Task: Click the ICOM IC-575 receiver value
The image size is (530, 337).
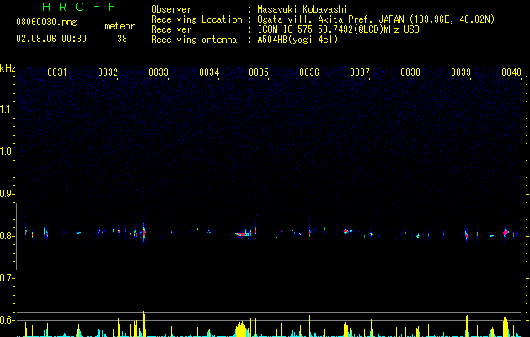Action: (x=338, y=29)
